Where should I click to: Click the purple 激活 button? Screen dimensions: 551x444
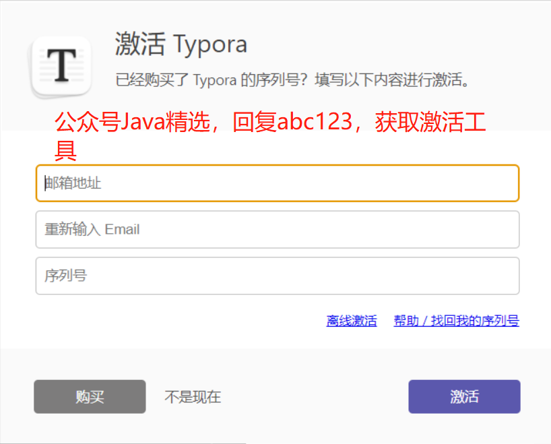coord(464,397)
